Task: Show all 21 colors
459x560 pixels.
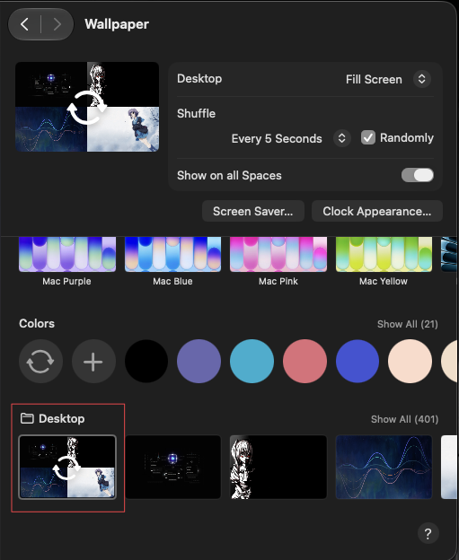Action: [x=408, y=324]
